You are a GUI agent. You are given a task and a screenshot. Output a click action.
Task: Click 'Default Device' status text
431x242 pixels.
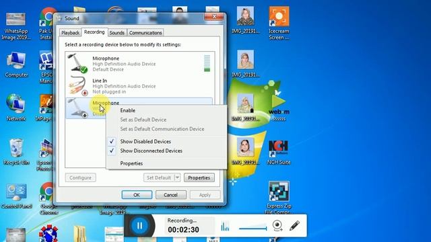[x=108, y=69]
